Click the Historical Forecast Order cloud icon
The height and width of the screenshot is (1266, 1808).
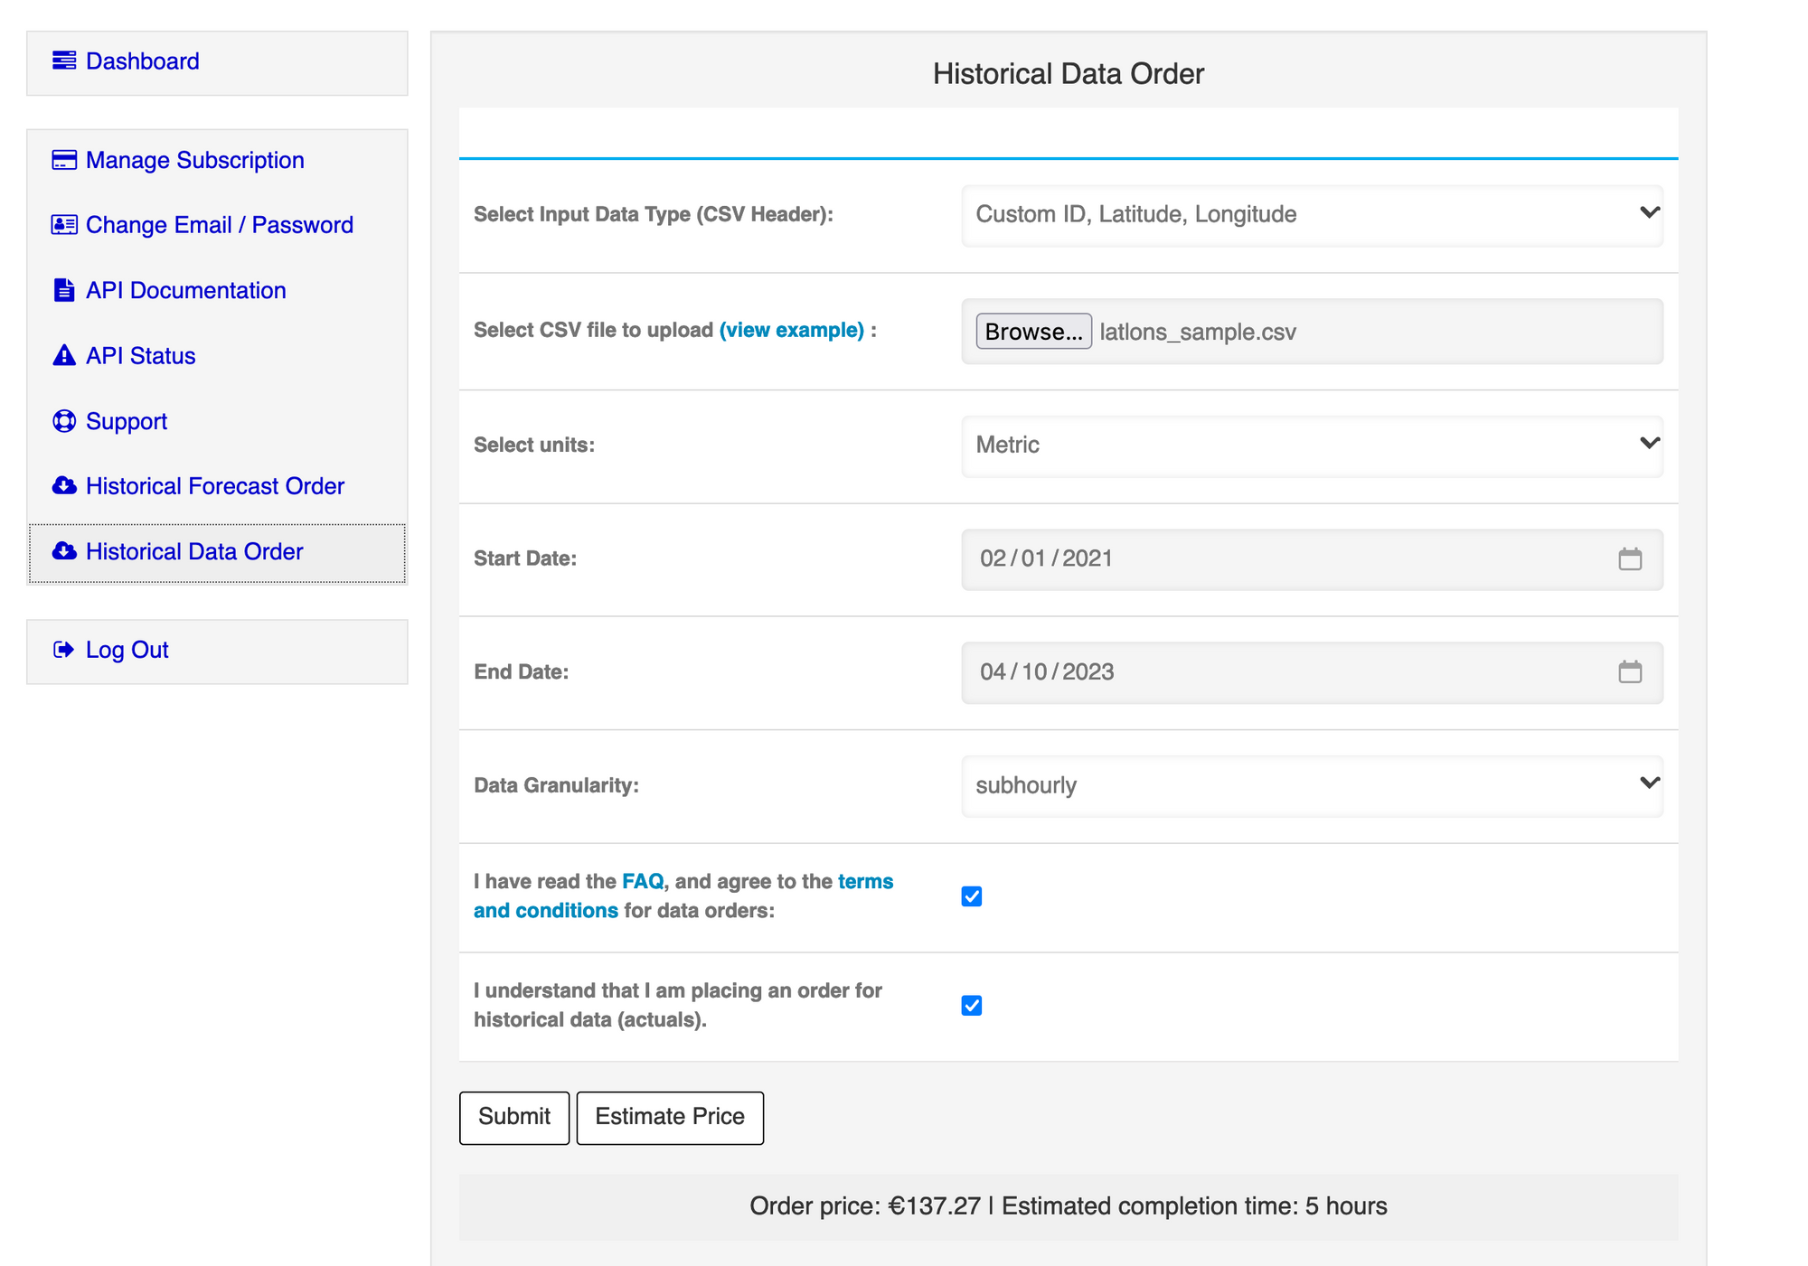64,486
